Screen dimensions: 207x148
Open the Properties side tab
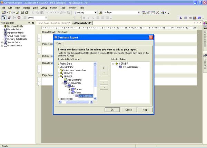205,63
